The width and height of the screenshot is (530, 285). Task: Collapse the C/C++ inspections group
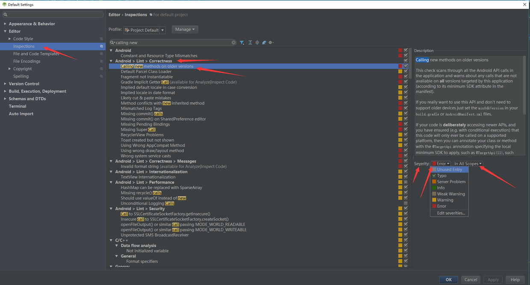click(111, 240)
